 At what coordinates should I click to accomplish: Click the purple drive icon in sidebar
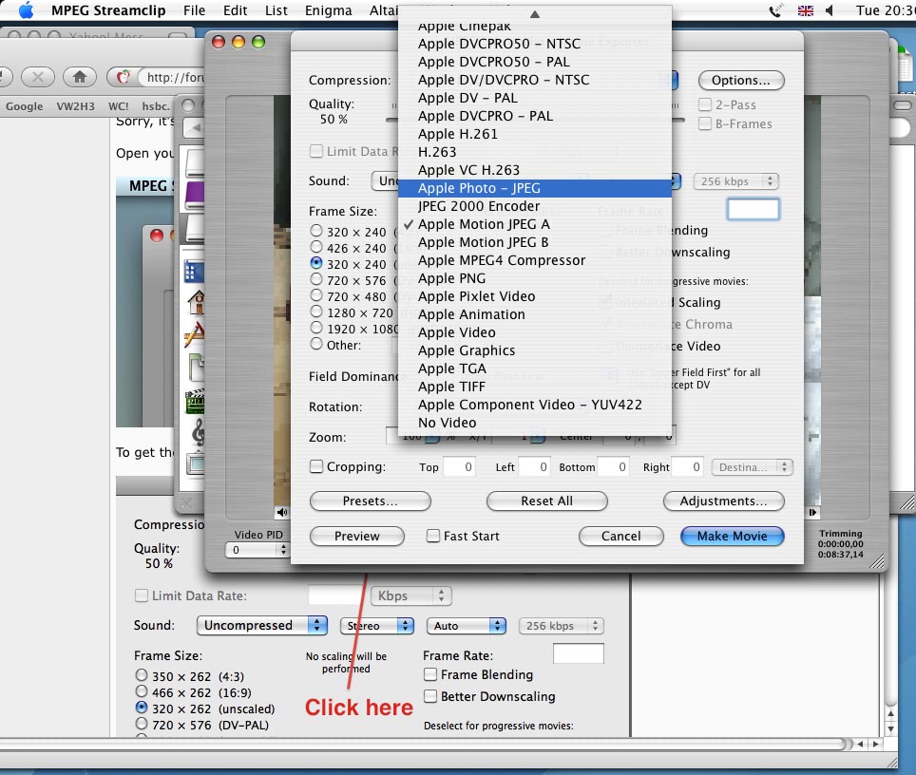tap(195, 195)
